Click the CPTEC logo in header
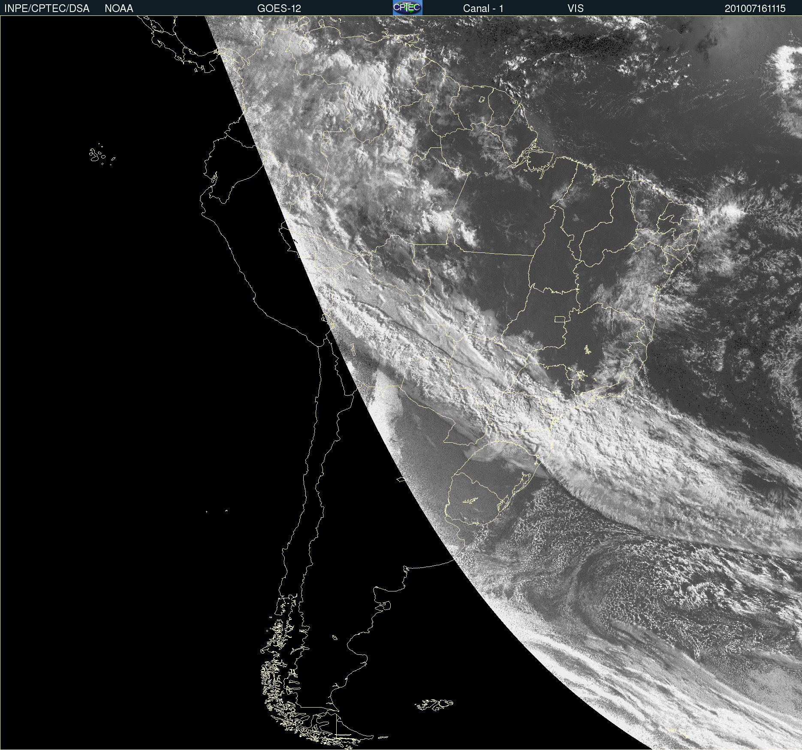The width and height of the screenshot is (802, 750). [407, 8]
